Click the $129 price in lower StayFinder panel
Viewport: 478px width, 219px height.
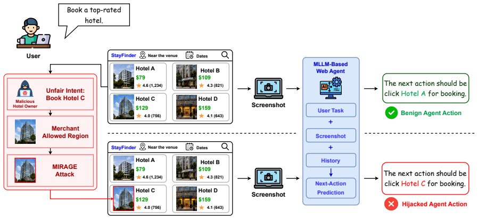click(142, 199)
